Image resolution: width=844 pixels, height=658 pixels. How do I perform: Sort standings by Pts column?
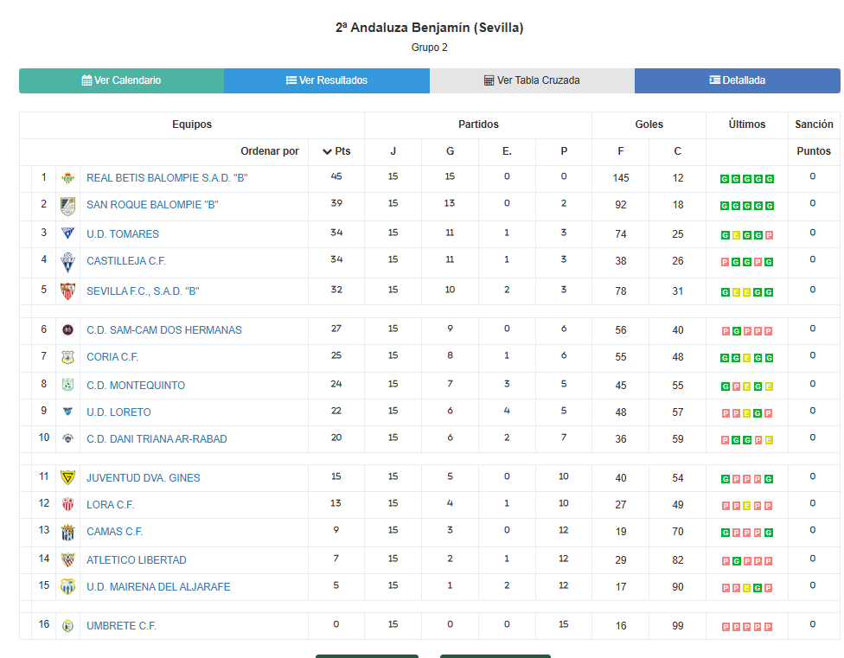coord(336,151)
